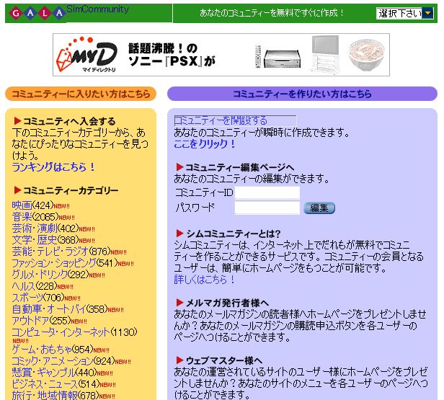Select the 映画 category link

[22, 205]
